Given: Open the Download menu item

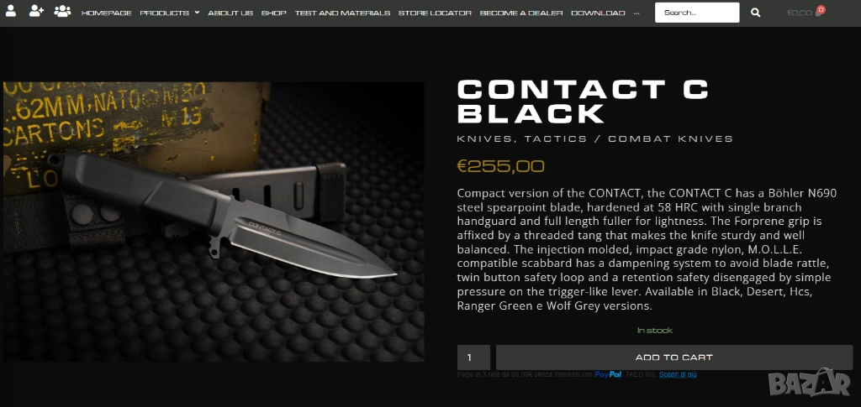Looking at the screenshot, I should coord(598,13).
